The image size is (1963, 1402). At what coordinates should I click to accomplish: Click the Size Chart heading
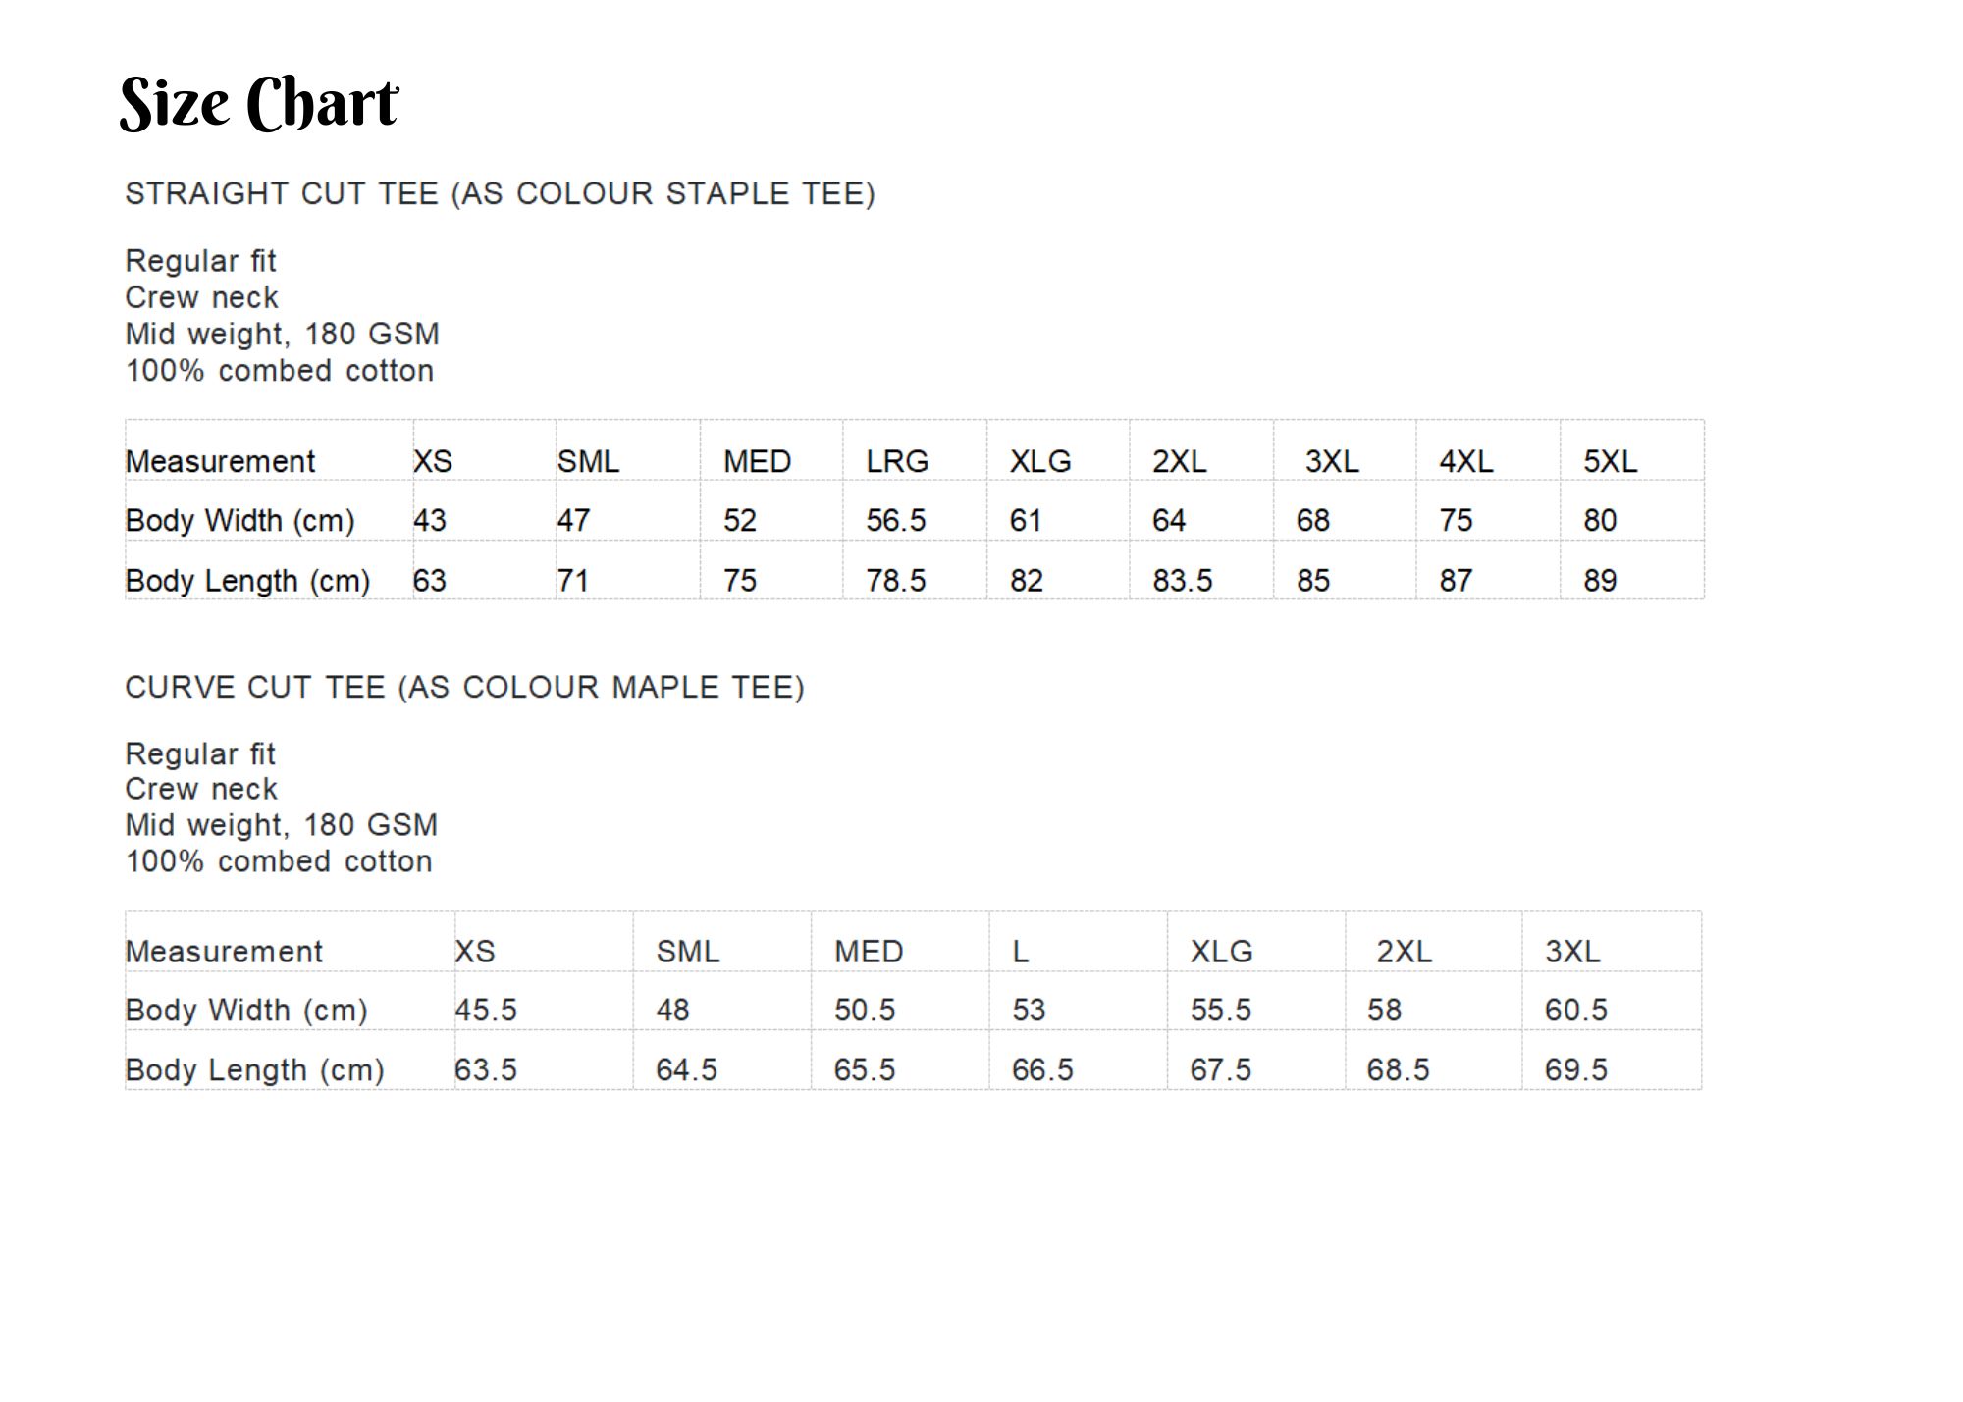pyautogui.click(x=259, y=102)
